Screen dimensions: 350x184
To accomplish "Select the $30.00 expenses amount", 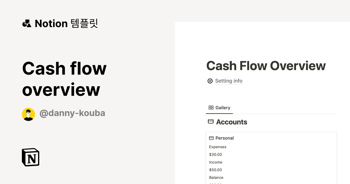I will pyautogui.click(x=215, y=154).
